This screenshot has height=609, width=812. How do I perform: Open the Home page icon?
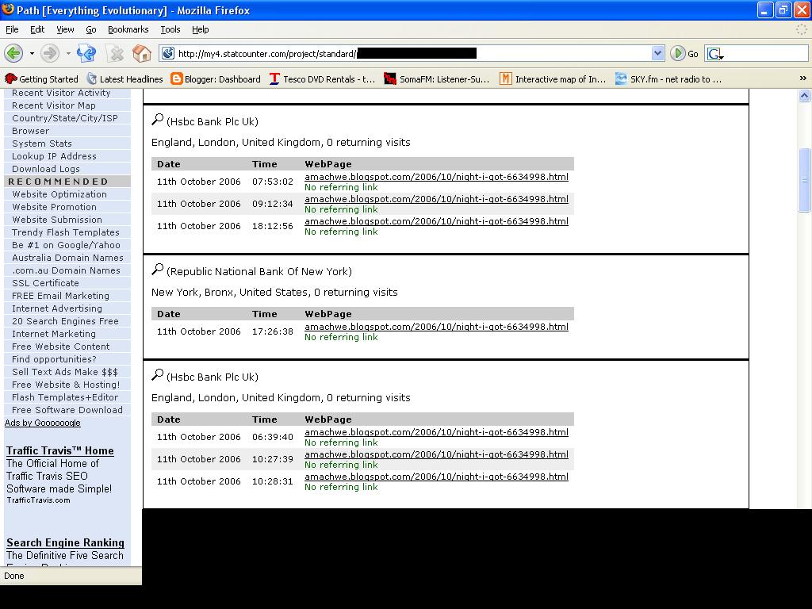coord(141,53)
